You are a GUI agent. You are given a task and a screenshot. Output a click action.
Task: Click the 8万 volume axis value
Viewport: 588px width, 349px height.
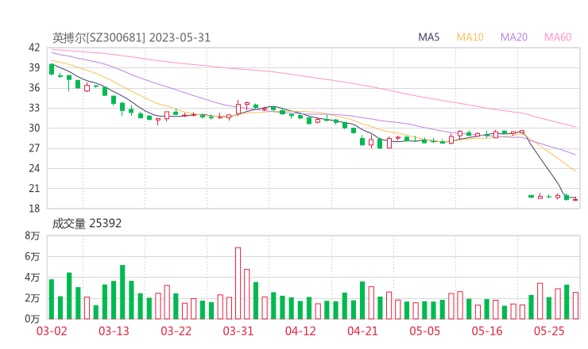pyautogui.click(x=33, y=236)
